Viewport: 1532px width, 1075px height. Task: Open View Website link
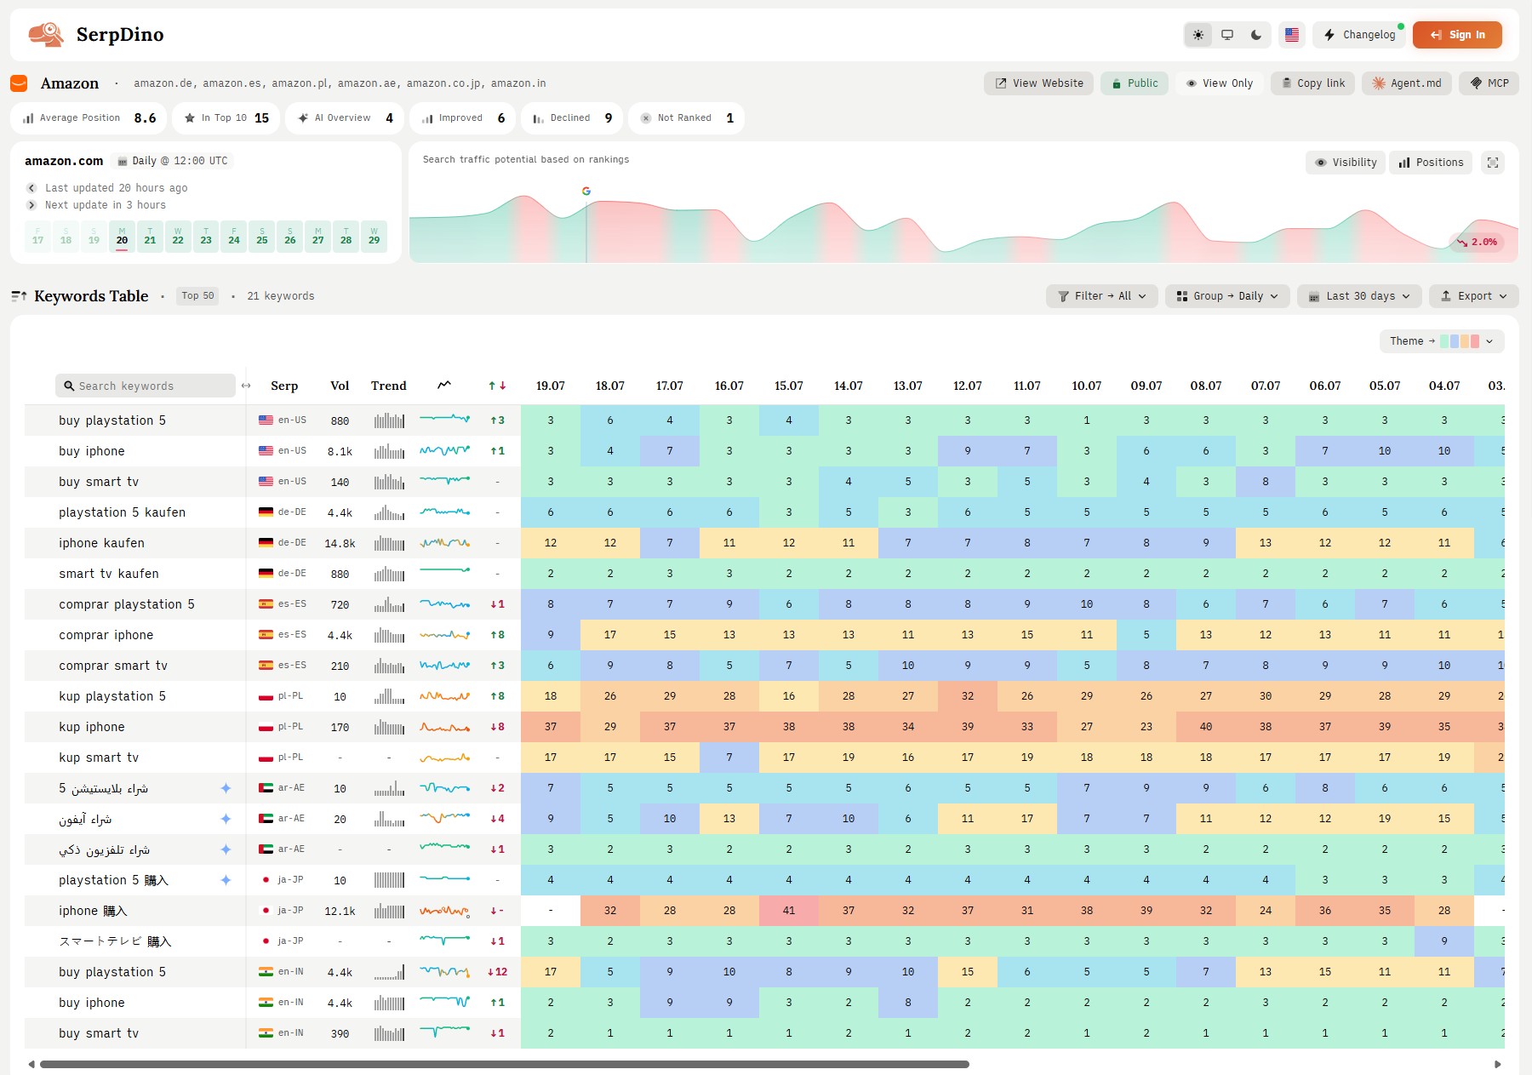point(1038,83)
